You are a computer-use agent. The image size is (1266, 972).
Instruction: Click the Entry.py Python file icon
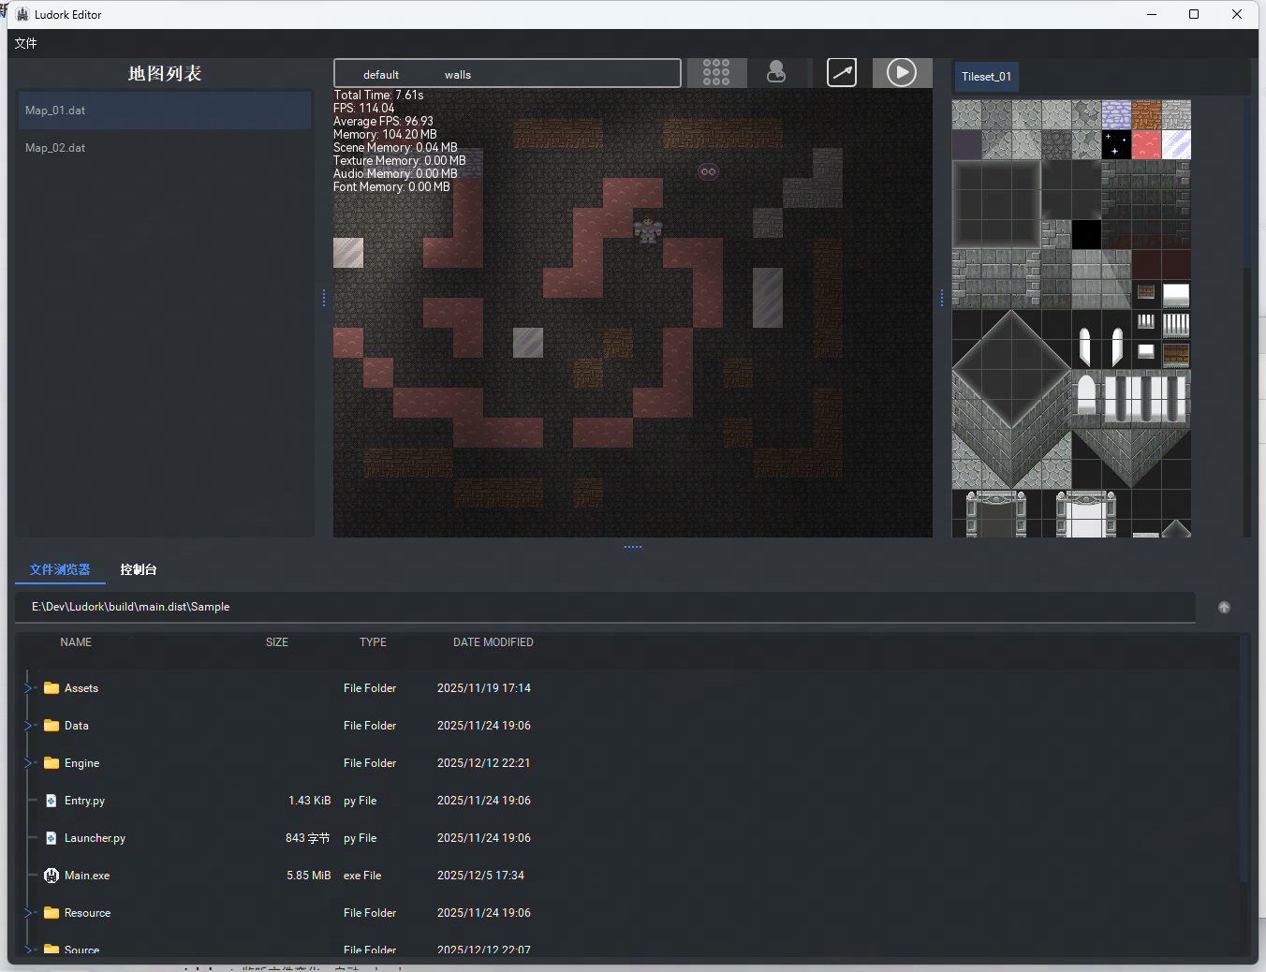pyautogui.click(x=52, y=801)
